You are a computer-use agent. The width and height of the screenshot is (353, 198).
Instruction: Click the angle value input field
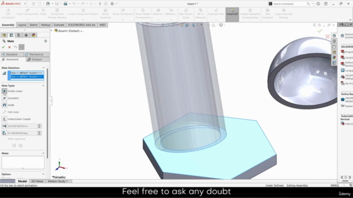pyautogui.click(x=22, y=133)
